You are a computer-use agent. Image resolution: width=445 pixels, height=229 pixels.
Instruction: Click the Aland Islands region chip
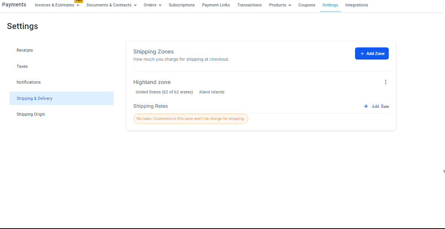point(212,92)
